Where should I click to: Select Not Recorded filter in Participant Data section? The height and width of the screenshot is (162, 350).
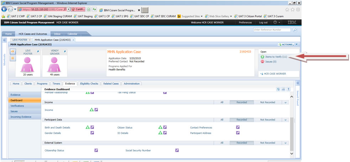point(268,120)
